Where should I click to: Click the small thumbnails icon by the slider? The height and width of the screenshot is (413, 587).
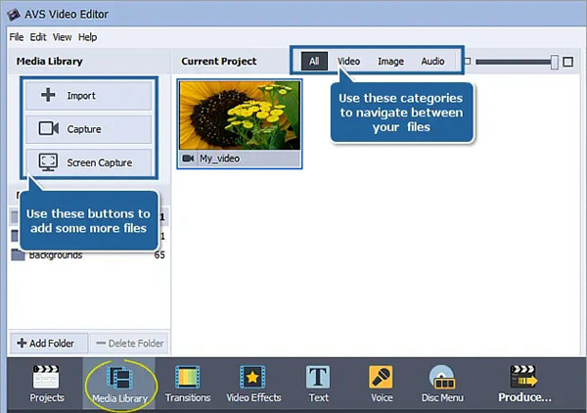pyautogui.click(x=468, y=61)
